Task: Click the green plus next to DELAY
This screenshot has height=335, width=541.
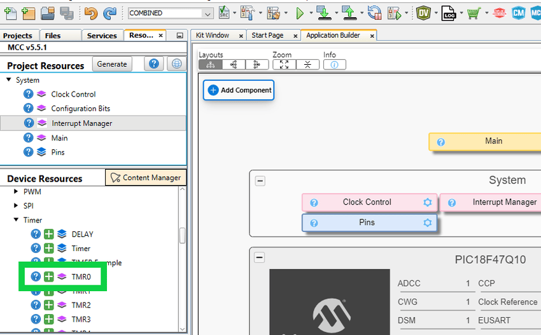Action: [48, 234]
